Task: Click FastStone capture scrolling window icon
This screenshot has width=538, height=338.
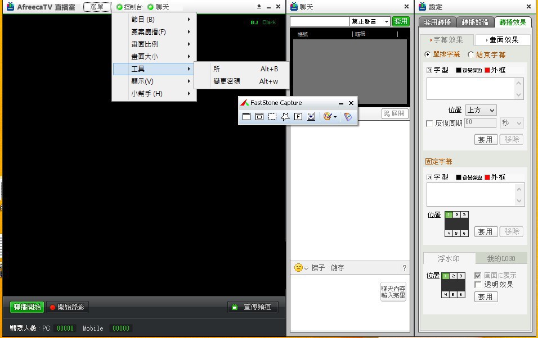Action: 311,117
